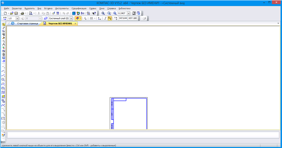The height and width of the screenshot is (148, 282).
Task: Expand the Системный слой (0) layer dropdown
Action: point(71,18)
